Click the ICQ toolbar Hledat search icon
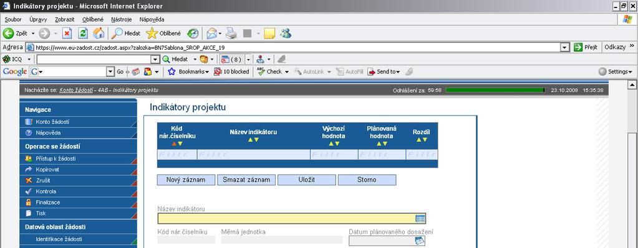This screenshot has height=248, width=638. tap(166, 59)
